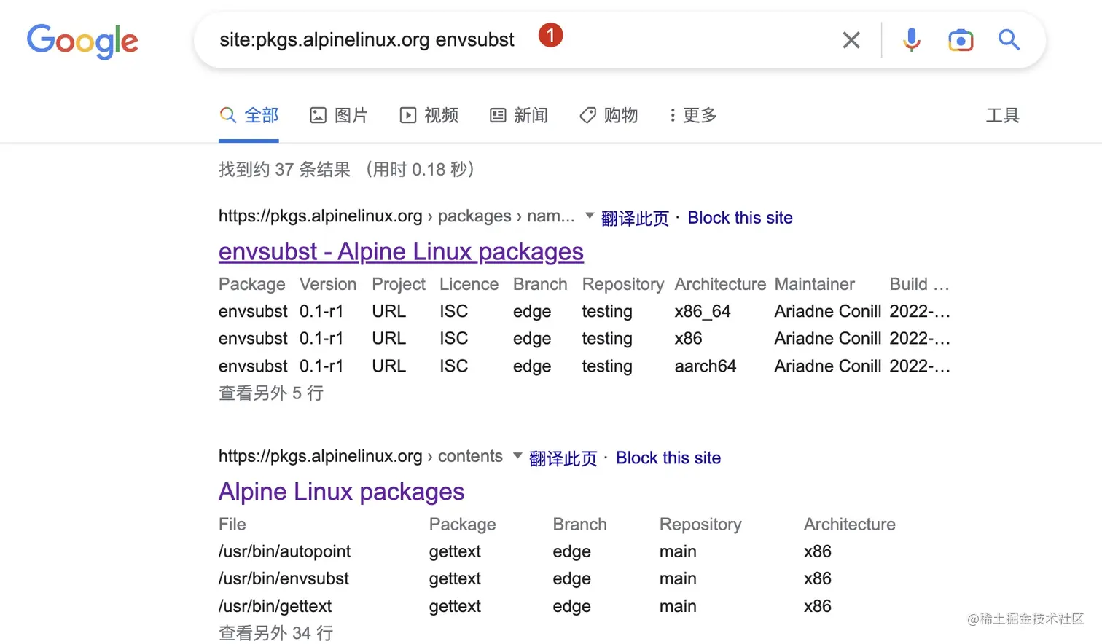Click the results count text 找到约 37 条结果
1102x644 pixels.
(285, 170)
